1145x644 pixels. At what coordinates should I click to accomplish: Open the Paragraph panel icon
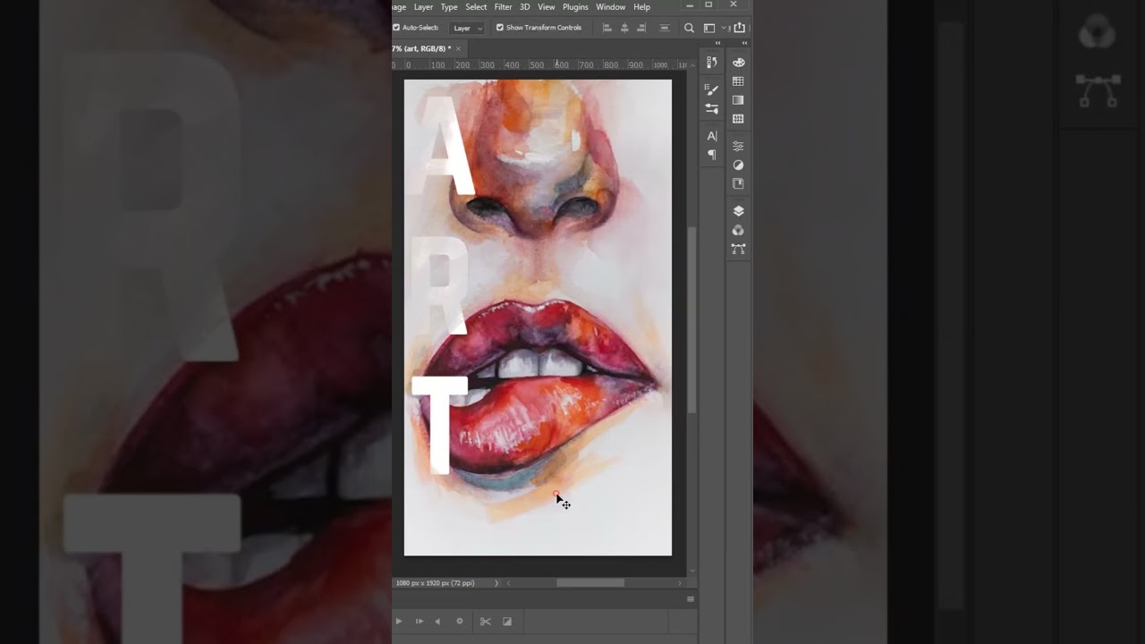(x=712, y=155)
